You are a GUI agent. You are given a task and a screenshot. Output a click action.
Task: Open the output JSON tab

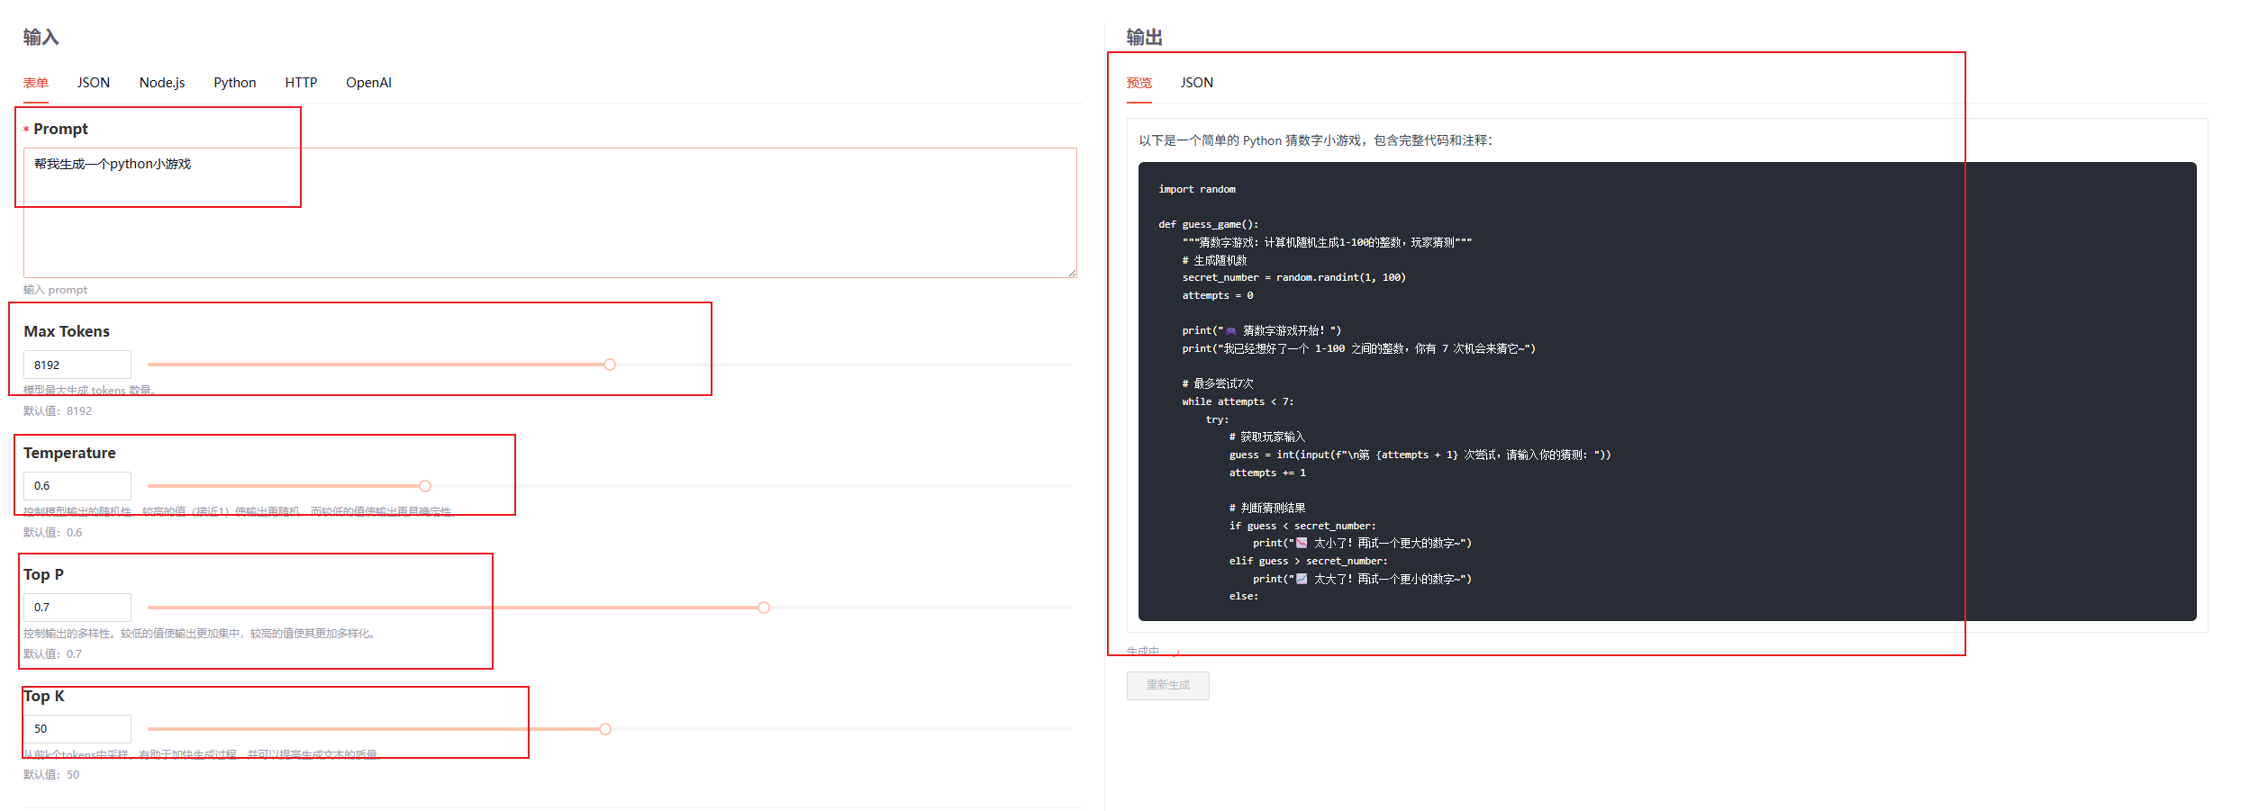tap(1196, 83)
